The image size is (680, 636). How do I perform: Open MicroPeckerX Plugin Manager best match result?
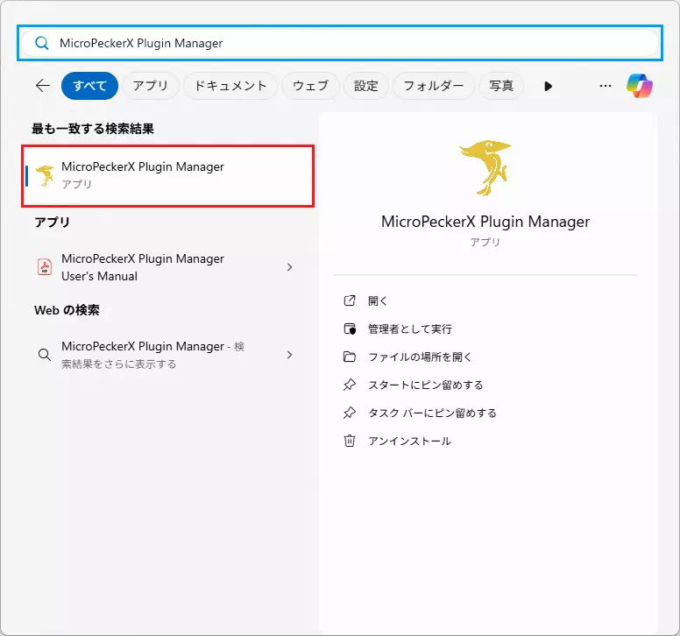point(168,175)
